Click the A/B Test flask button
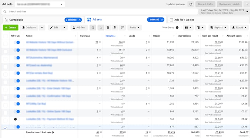Viewport: 250px width, 138px height. pos(79,27)
